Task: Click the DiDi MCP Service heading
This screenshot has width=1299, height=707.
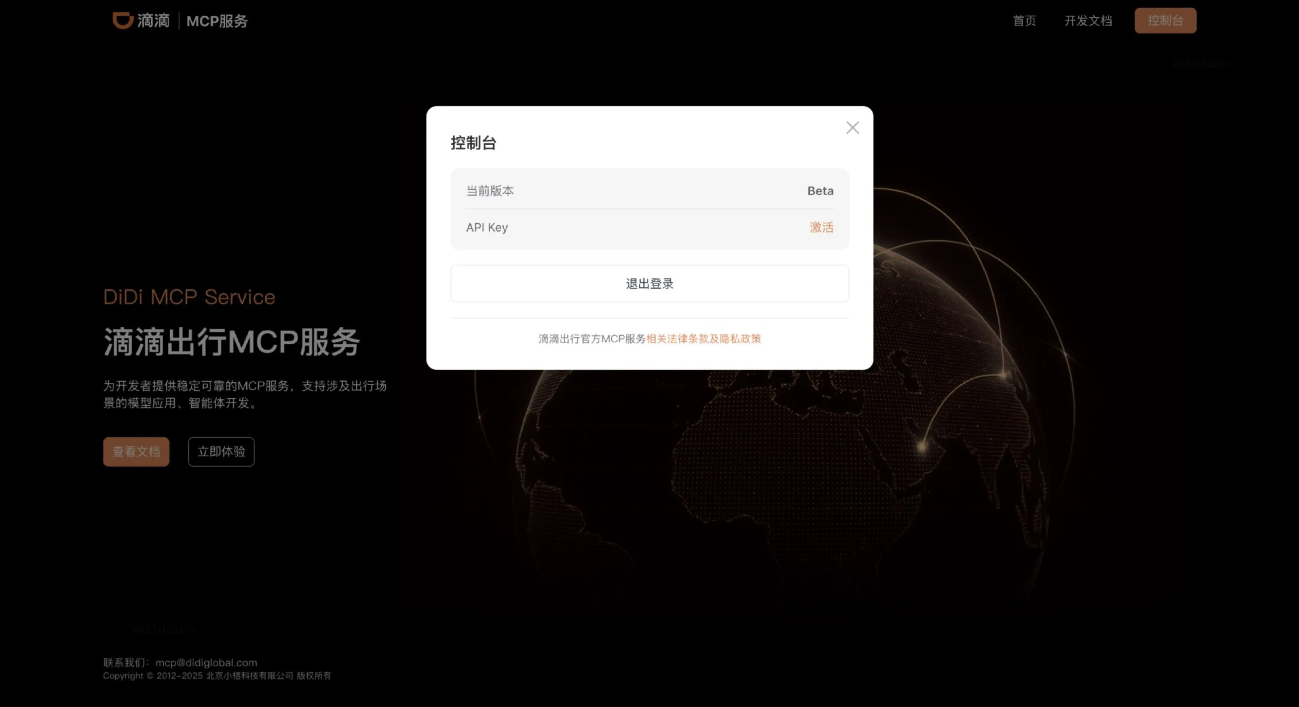Action: 189,297
